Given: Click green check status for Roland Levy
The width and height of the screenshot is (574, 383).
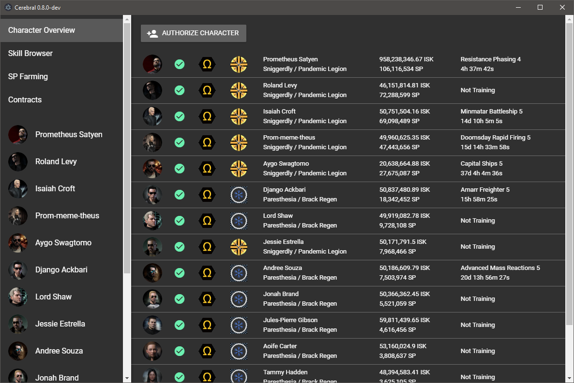Looking at the screenshot, I should (180, 90).
